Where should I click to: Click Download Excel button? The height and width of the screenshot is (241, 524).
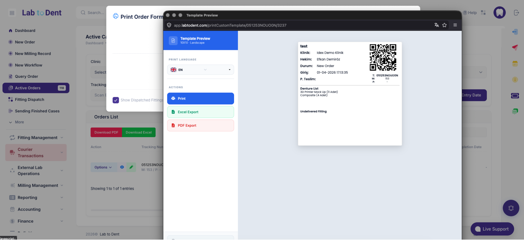pos(139,132)
